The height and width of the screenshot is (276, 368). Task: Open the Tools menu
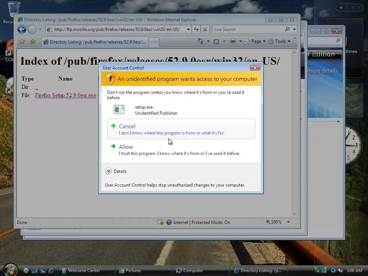280,41
